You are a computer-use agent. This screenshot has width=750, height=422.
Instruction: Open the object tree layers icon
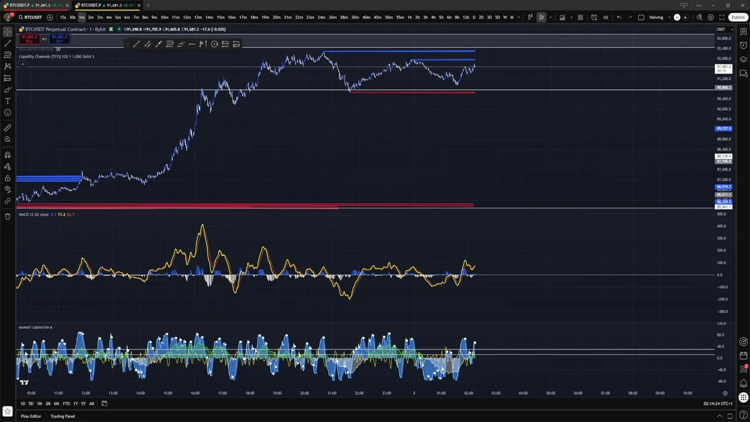tap(744, 60)
